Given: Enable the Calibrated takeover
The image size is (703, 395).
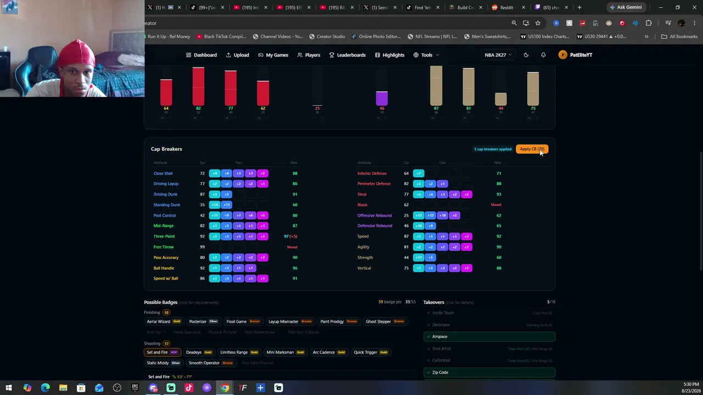Looking at the screenshot, I should (489, 360).
